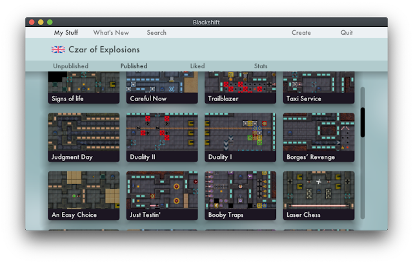Open the Careful Now level
413x264 pixels.
click(x=162, y=88)
